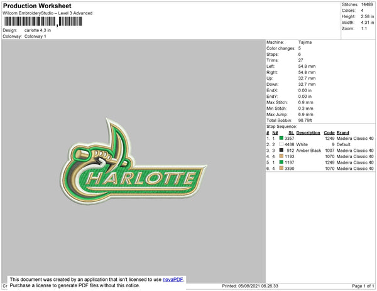Select the Color changes value 5
Image resolution: width=377 pixels, height=291 pixels.
click(300, 48)
